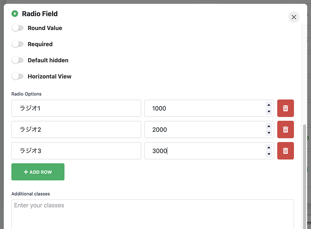Focus the ラジオ1 label input field
This screenshot has height=229, width=311.
coord(76,108)
